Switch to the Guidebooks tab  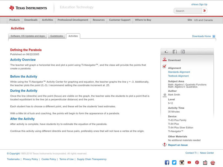(x=57, y=36)
